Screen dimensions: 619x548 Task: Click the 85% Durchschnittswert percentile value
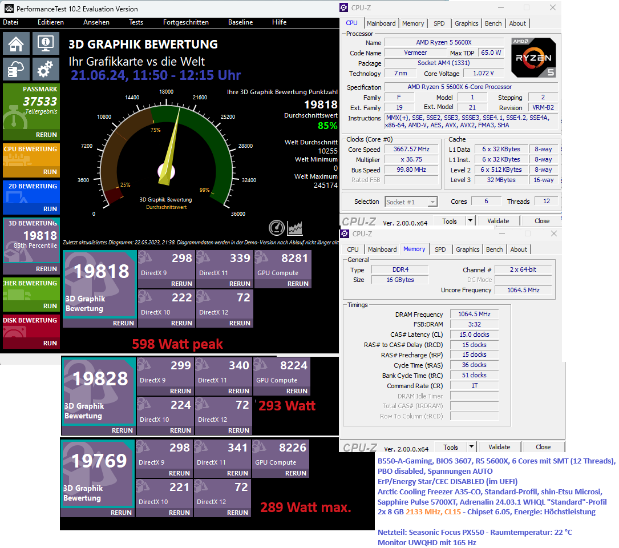tap(327, 126)
